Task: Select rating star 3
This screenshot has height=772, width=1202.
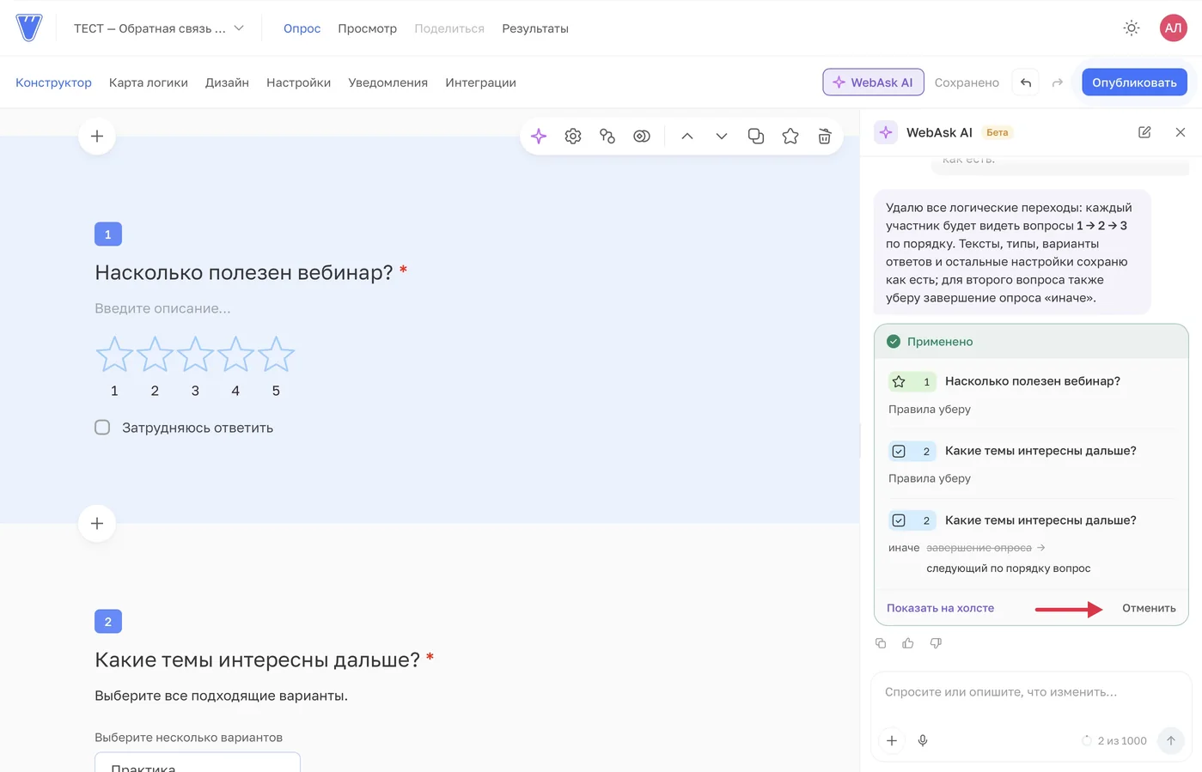Action: [x=195, y=355]
